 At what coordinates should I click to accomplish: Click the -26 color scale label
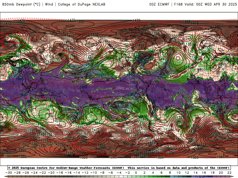point(26,173)
